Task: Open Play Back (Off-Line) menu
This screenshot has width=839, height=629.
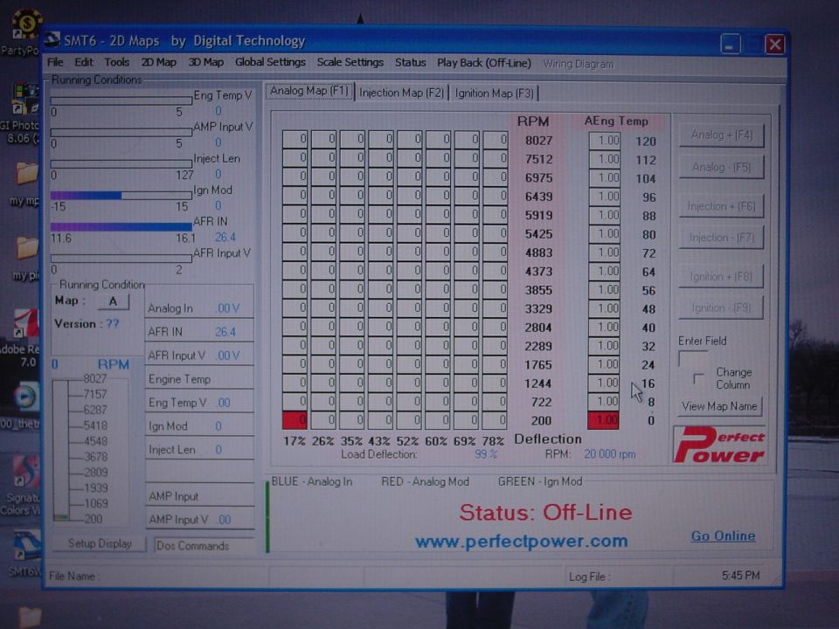Action: point(483,63)
